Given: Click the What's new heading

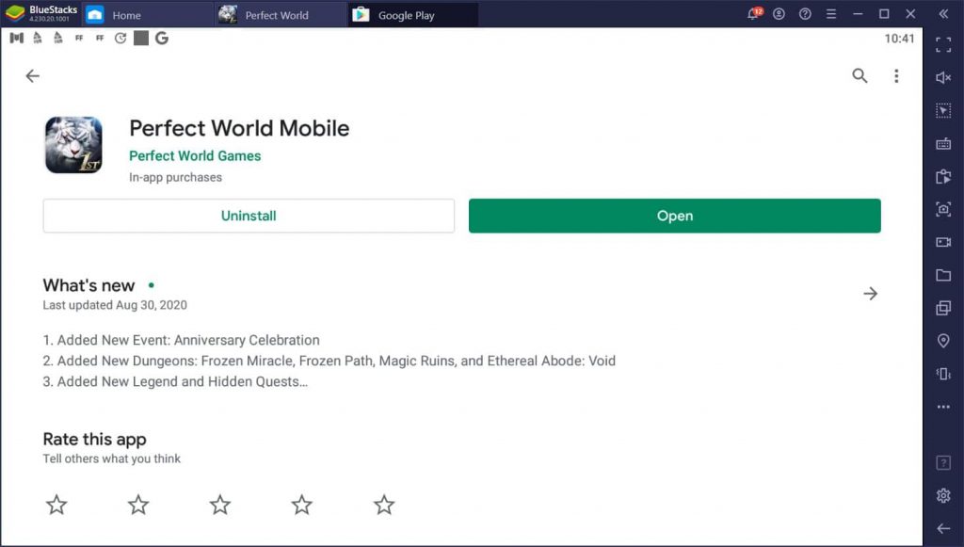Looking at the screenshot, I should pyautogui.click(x=88, y=285).
